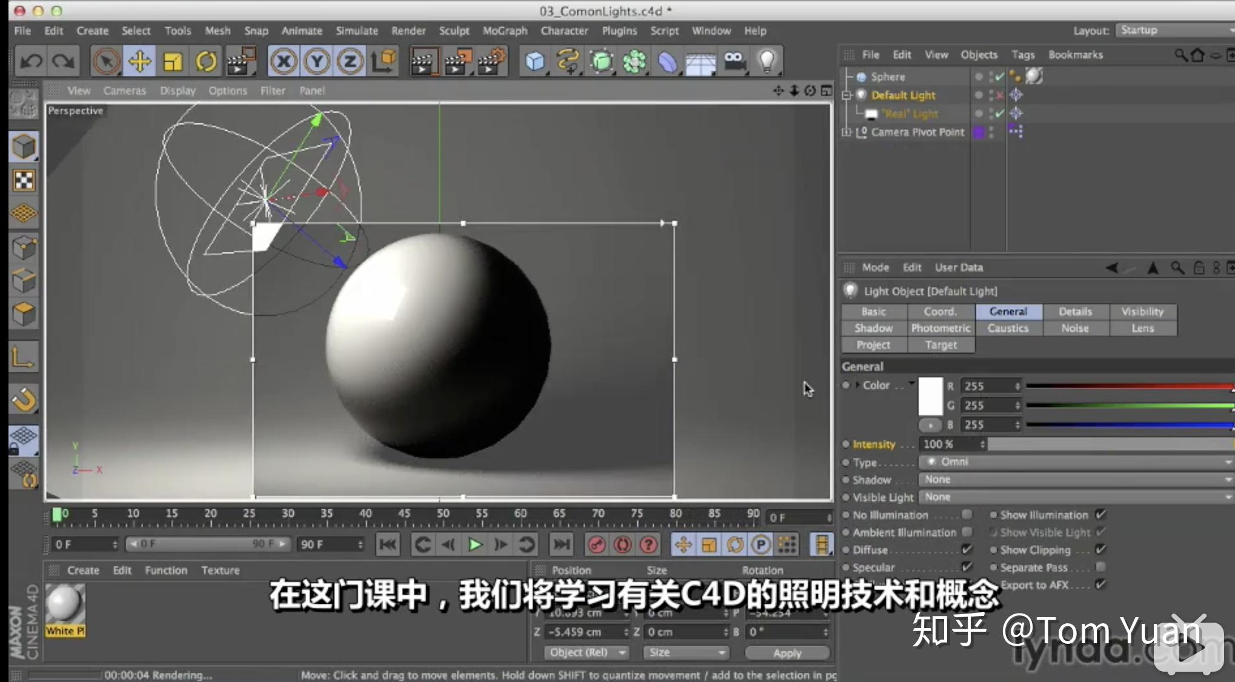
Task: Toggle the Separate Pass checkbox
Action: (1100, 567)
